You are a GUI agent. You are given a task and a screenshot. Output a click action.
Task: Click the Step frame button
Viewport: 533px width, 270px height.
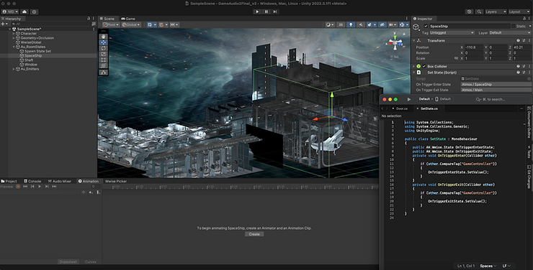pos(275,11)
